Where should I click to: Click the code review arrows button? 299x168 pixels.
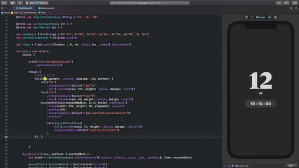pos(286,3)
